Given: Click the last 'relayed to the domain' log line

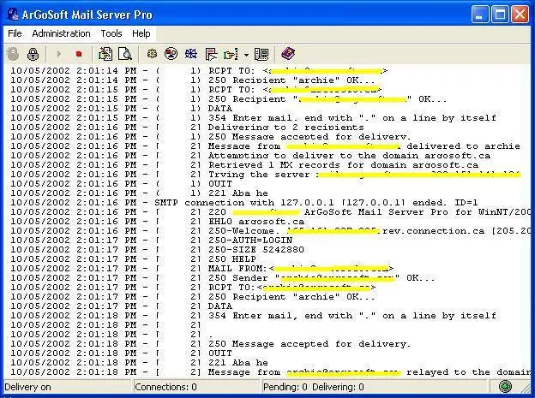Looking at the screenshot, I should click(x=270, y=372).
